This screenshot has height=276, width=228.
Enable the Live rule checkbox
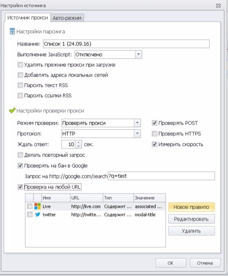click(x=29, y=206)
